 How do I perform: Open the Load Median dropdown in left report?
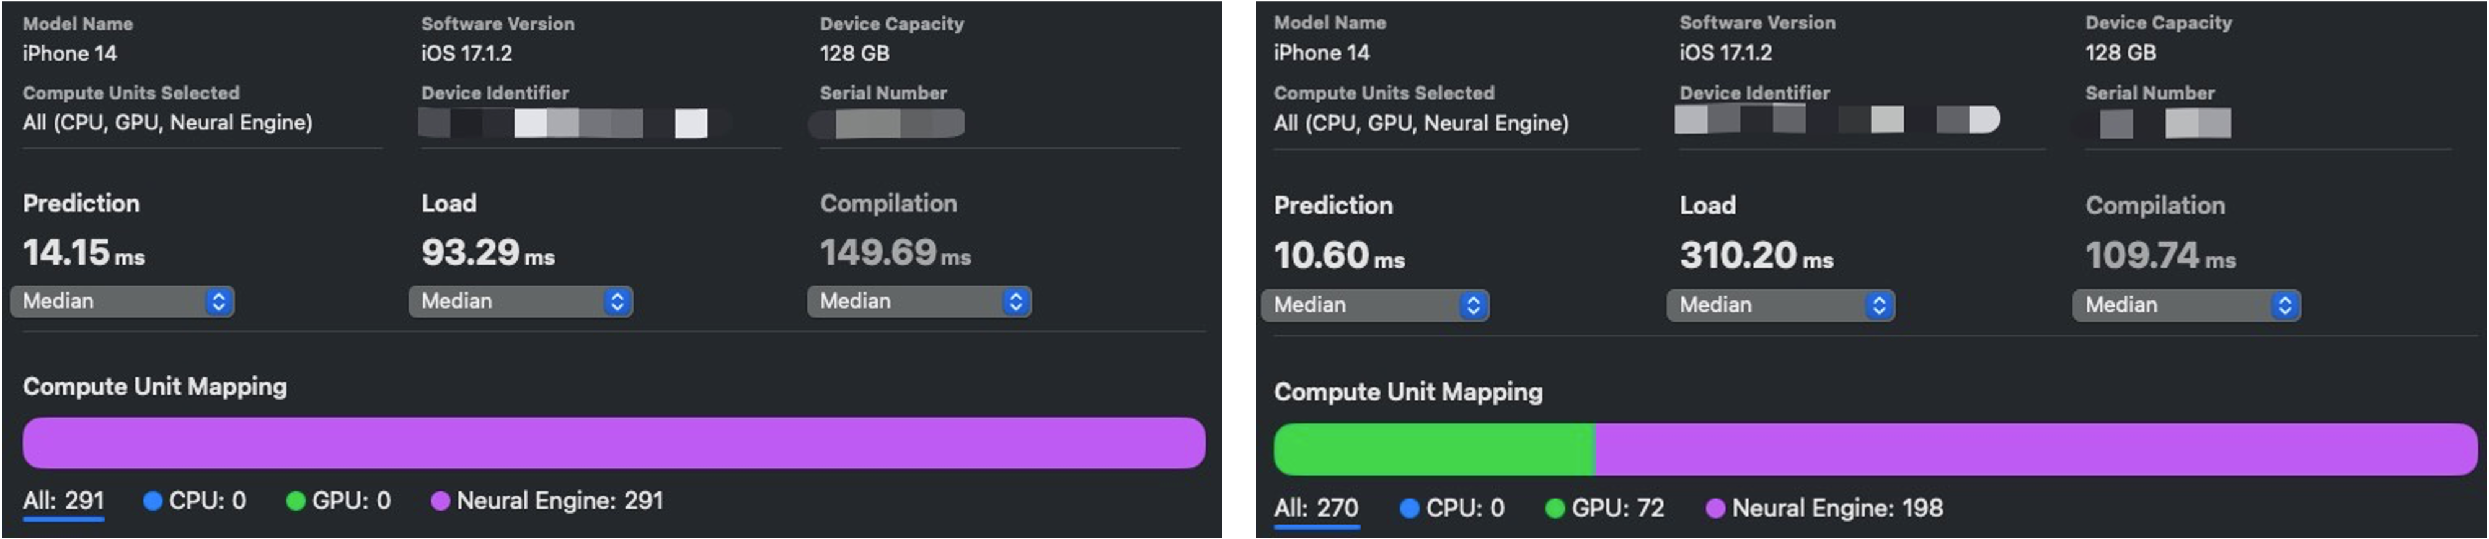(520, 301)
